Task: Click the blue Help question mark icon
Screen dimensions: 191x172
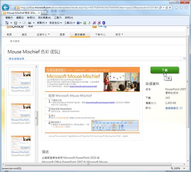Action: click(x=78, y=23)
